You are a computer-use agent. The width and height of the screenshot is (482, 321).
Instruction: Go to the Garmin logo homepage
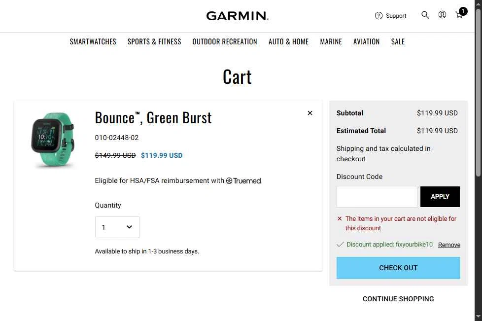tap(237, 16)
